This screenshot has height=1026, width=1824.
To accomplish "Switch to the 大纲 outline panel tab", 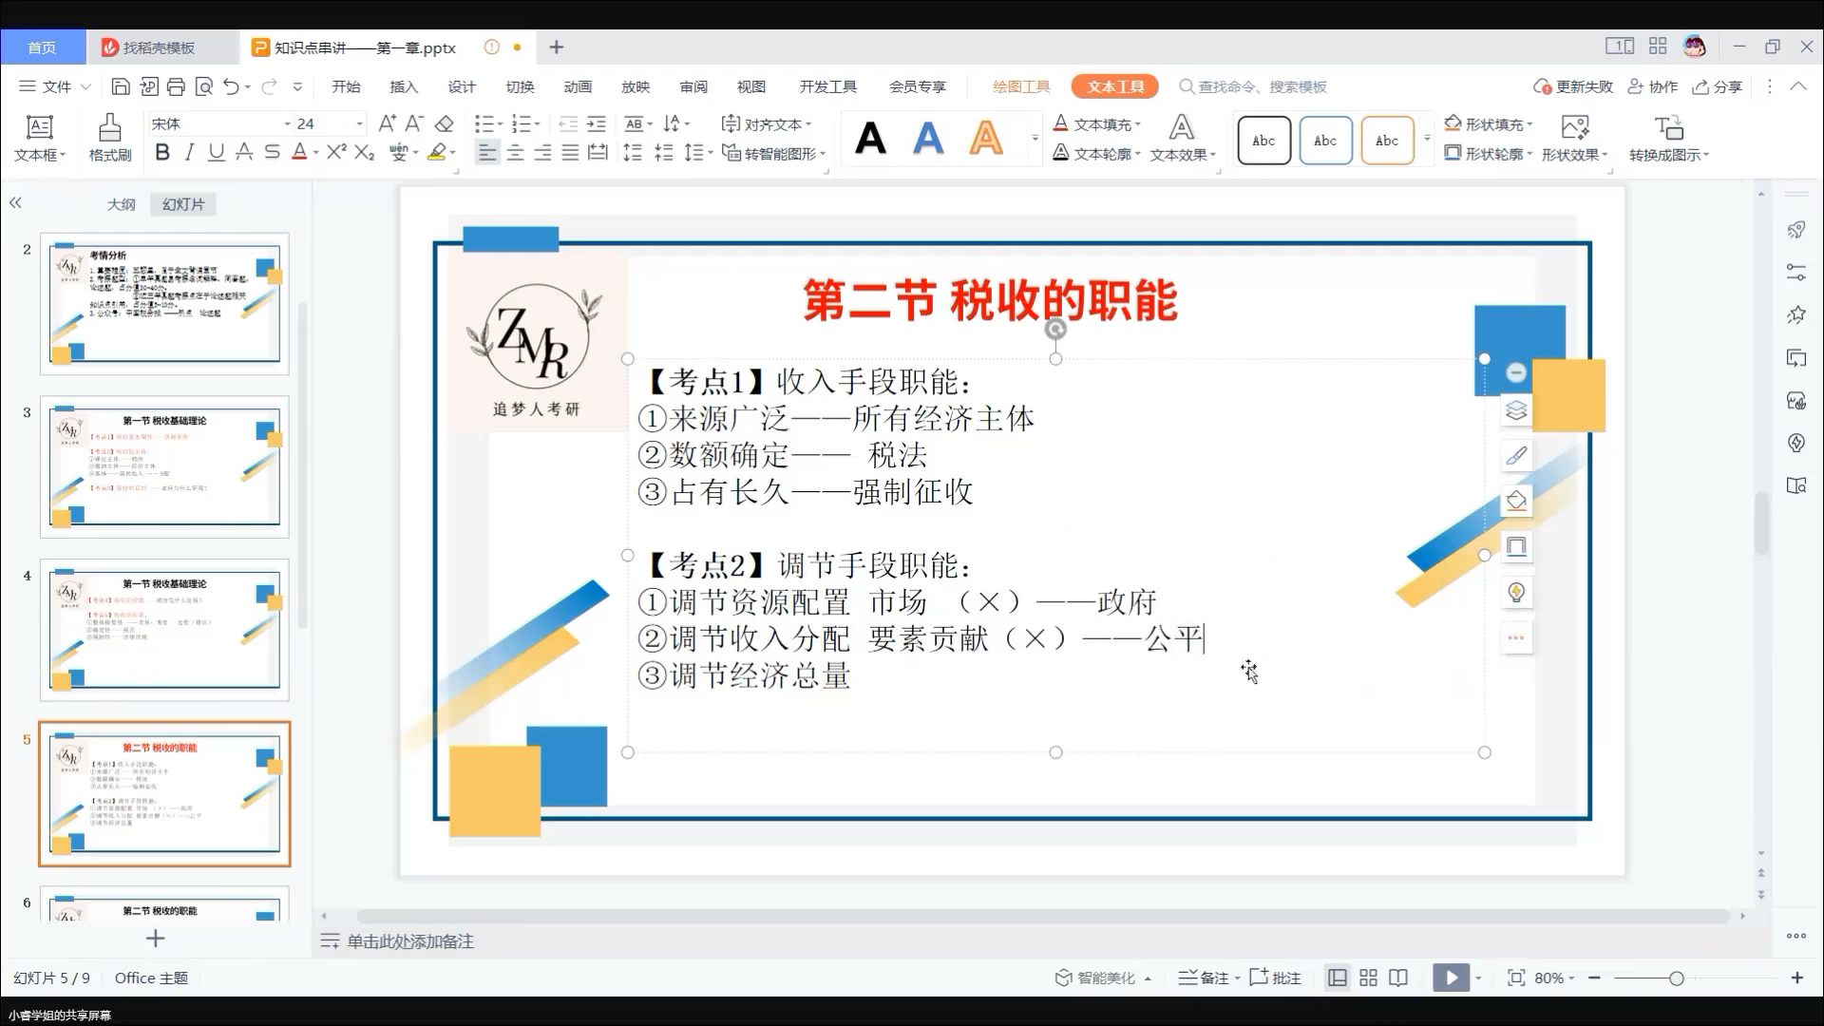I will [122, 203].
